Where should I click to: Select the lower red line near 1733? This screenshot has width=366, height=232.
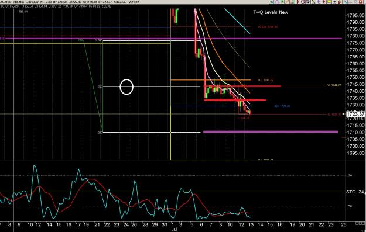[x=235, y=100]
